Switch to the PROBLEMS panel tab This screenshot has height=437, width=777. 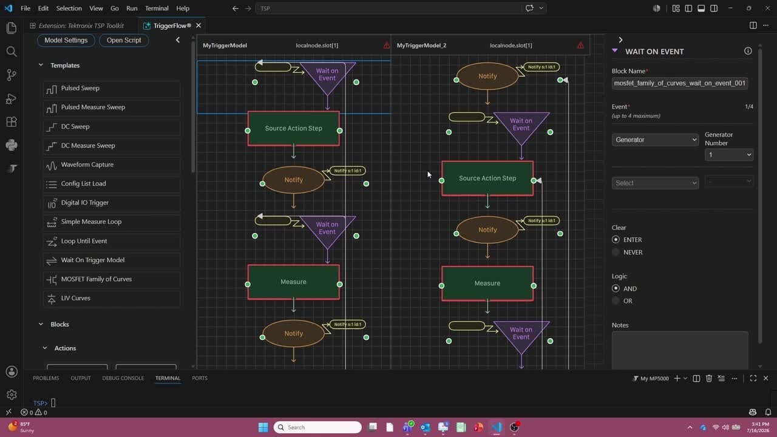46,378
